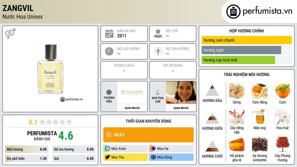This screenshot has width=297, height=167.
Task: Select the Cam đắng bitter orange image
Action: click(260, 91)
